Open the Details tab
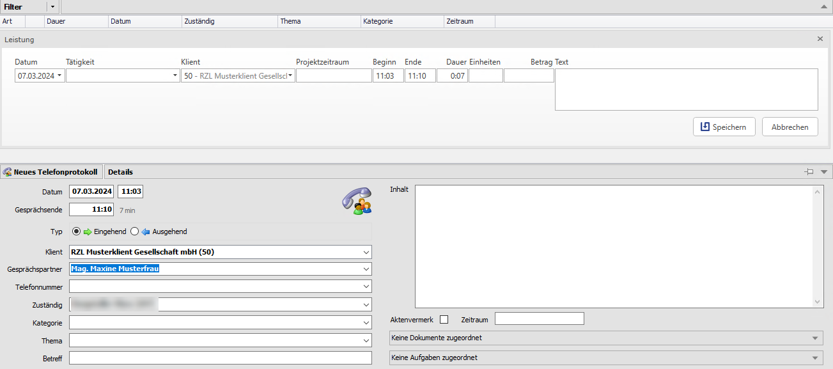 coord(120,171)
